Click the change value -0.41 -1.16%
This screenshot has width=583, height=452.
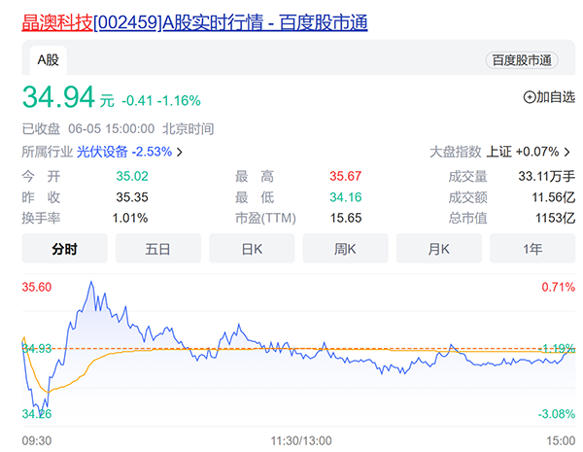tap(161, 101)
